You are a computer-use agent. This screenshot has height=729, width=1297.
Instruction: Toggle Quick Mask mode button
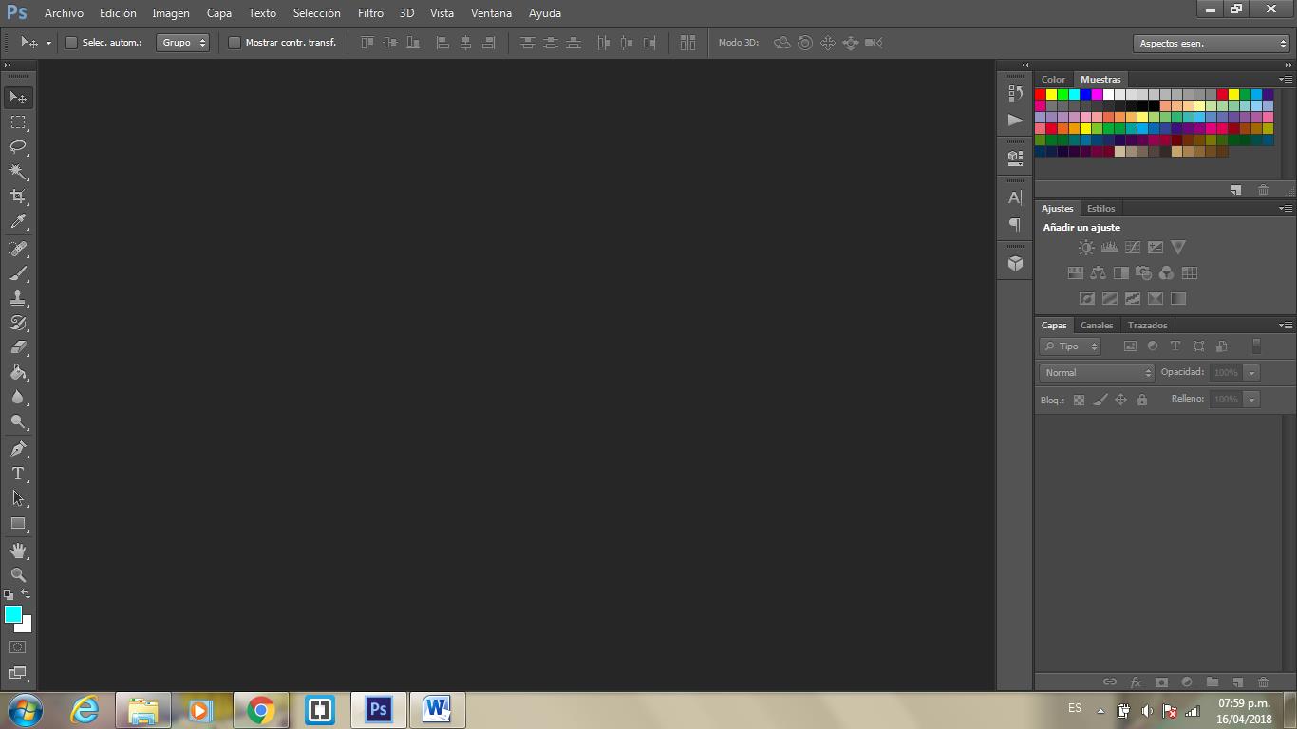pyautogui.click(x=18, y=647)
